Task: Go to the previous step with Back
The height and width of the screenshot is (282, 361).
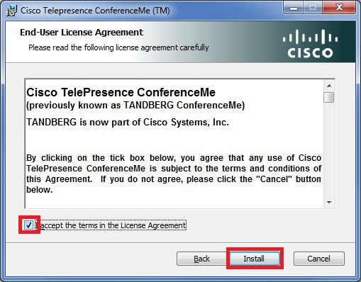Action: pos(201,259)
